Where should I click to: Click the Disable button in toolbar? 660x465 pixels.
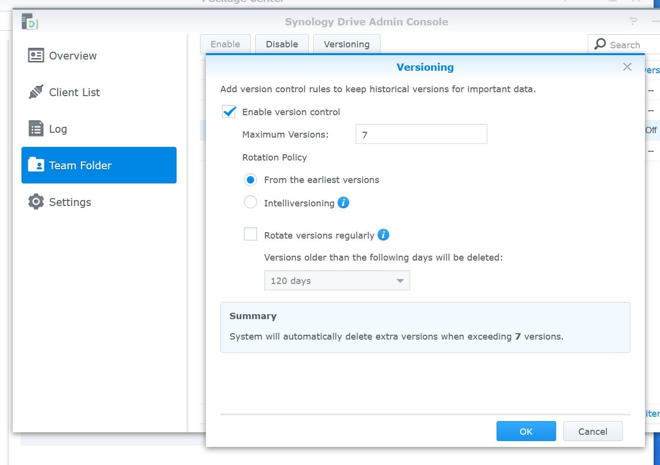pyautogui.click(x=282, y=44)
